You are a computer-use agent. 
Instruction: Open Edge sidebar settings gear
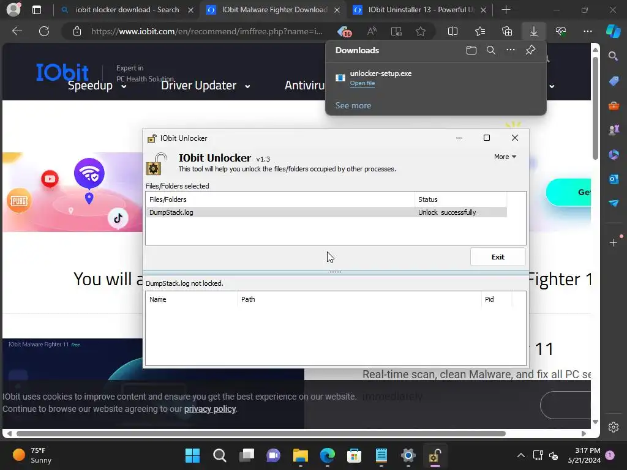click(x=613, y=427)
